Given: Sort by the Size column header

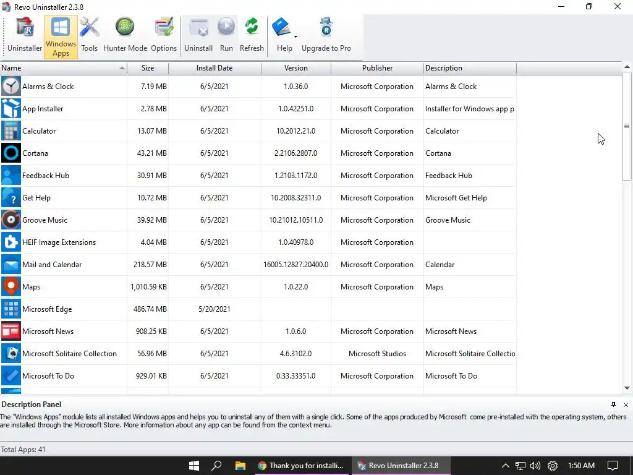Looking at the screenshot, I should [x=148, y=68].
